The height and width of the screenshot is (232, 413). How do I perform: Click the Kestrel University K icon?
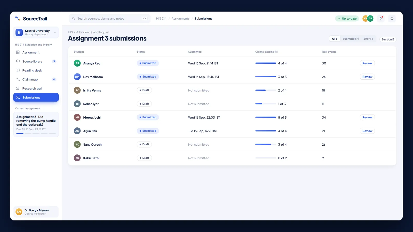point(19,32)
